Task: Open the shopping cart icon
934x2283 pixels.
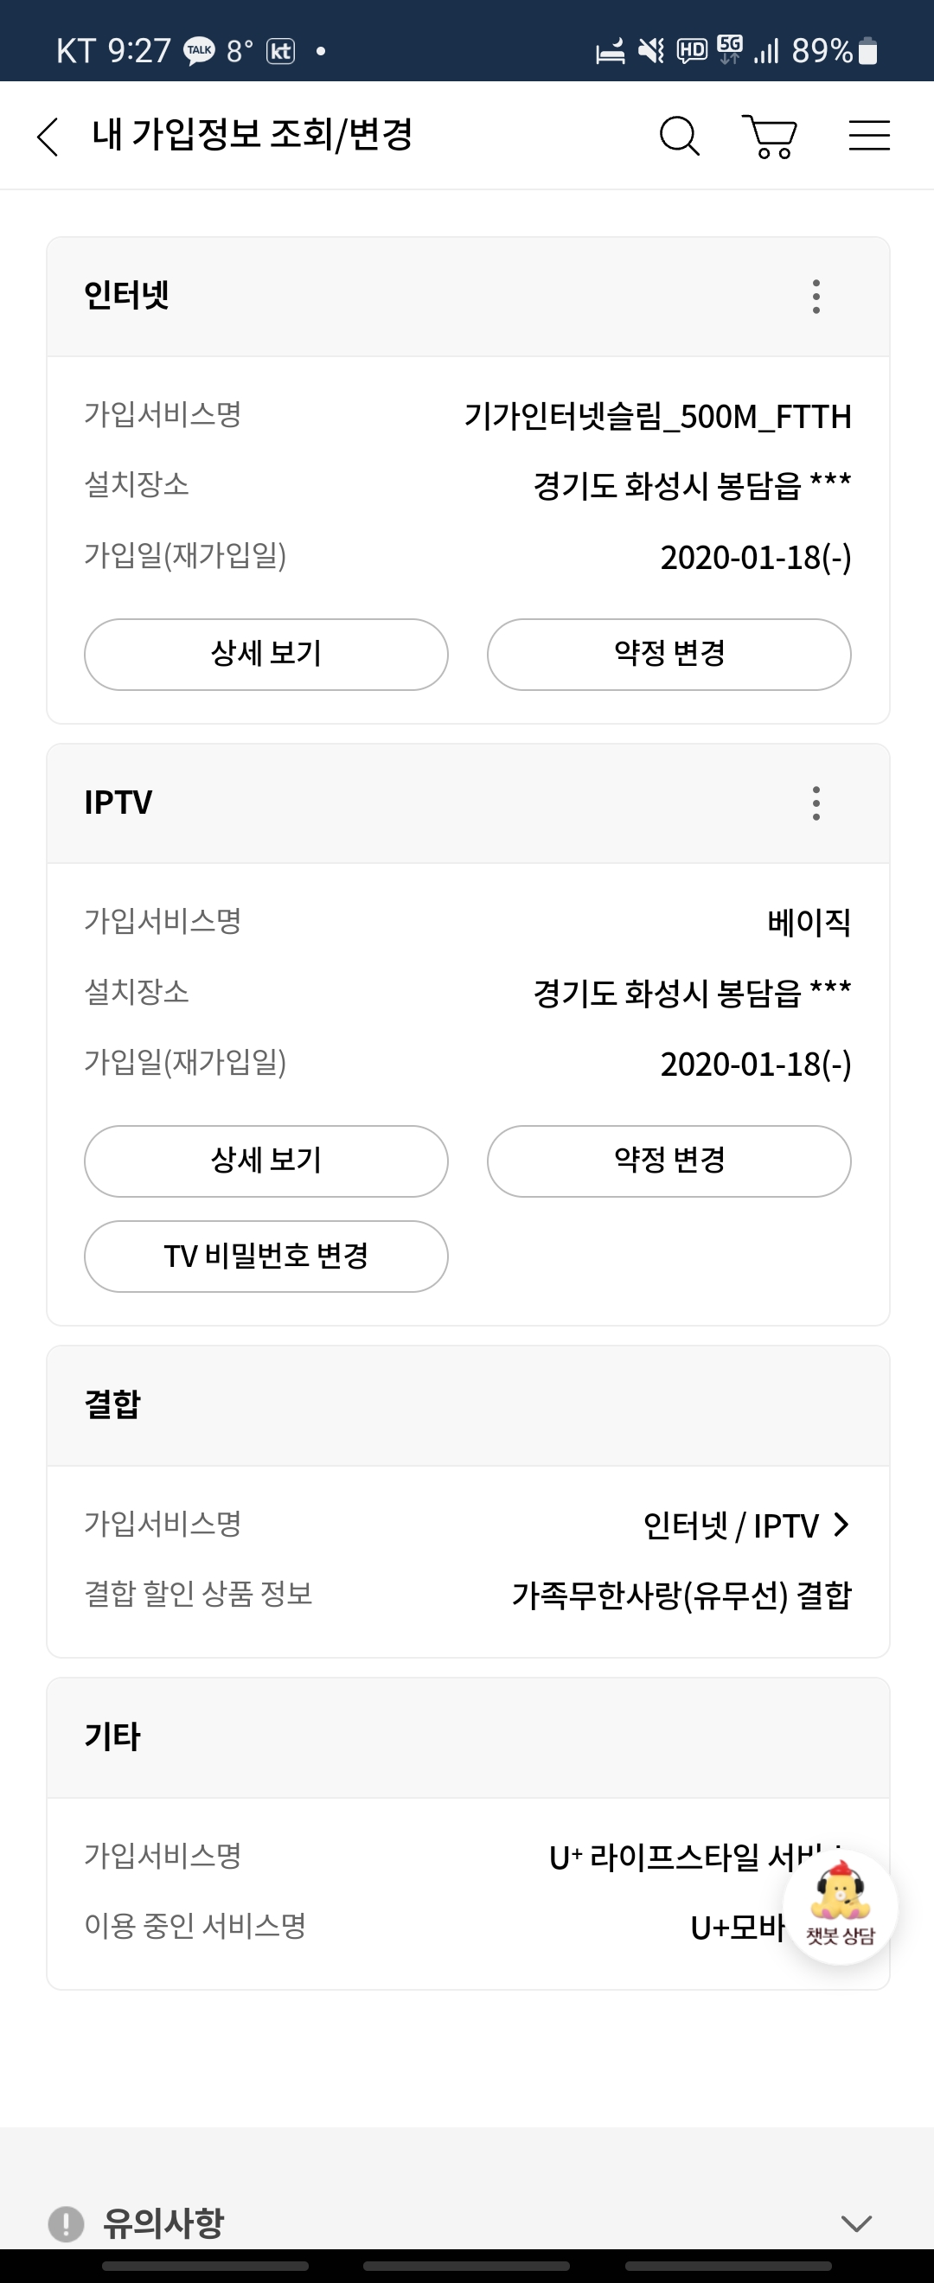Action: [770, 137]
